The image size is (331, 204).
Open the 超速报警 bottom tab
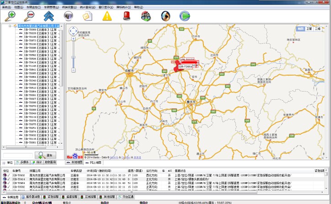point(69,197)
